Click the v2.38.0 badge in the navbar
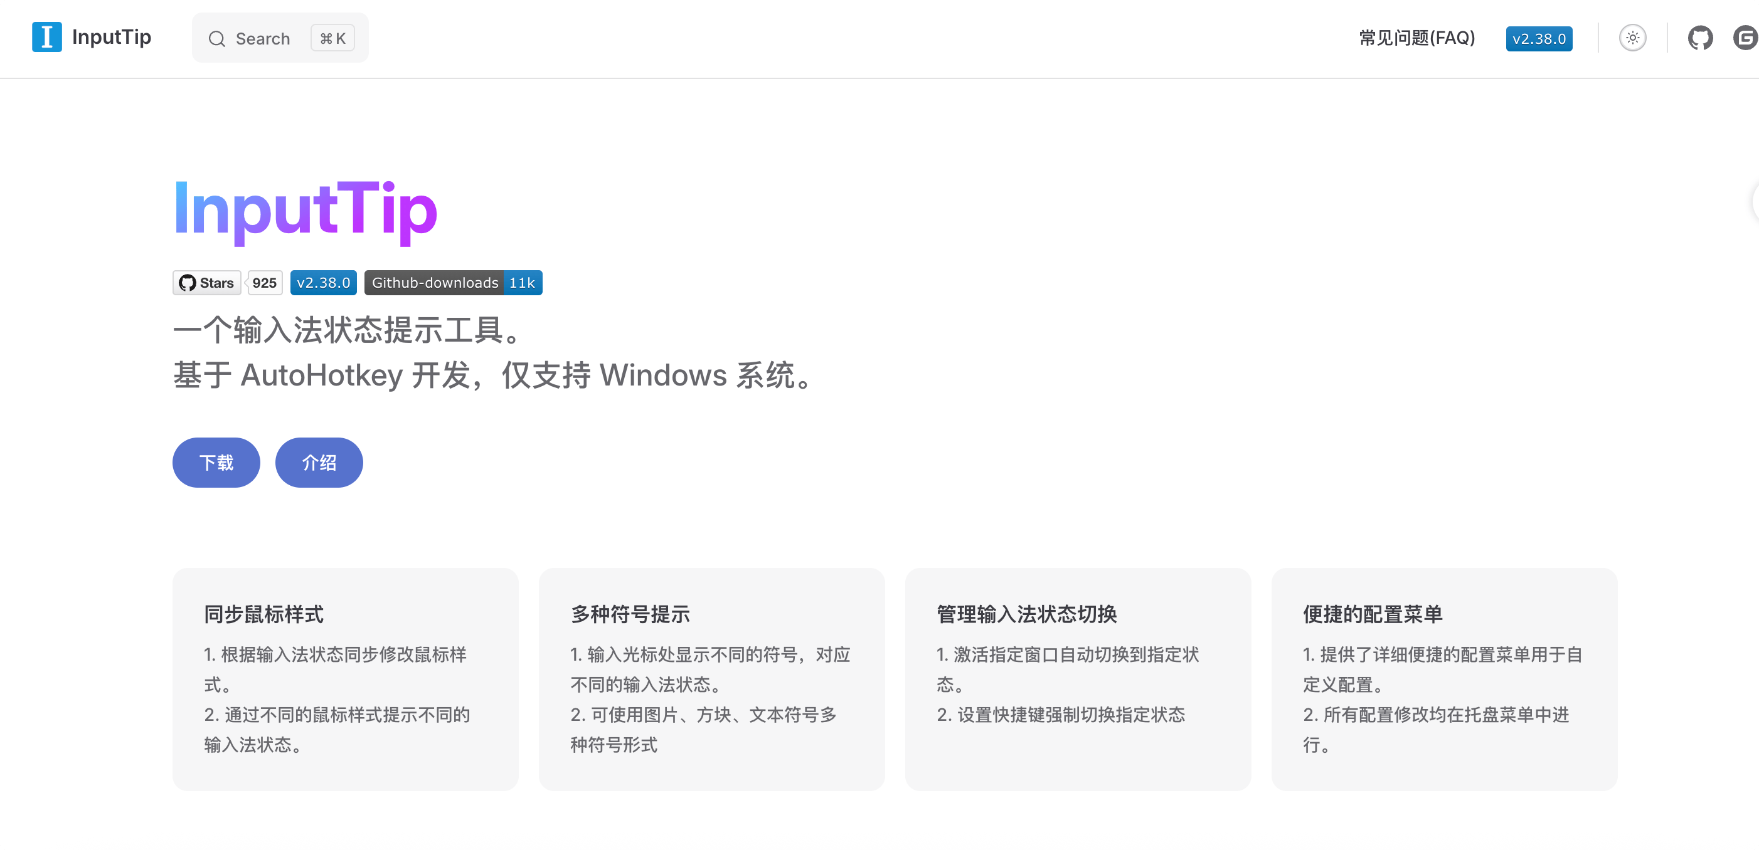1759x850 pixels. pos(1539,38)
